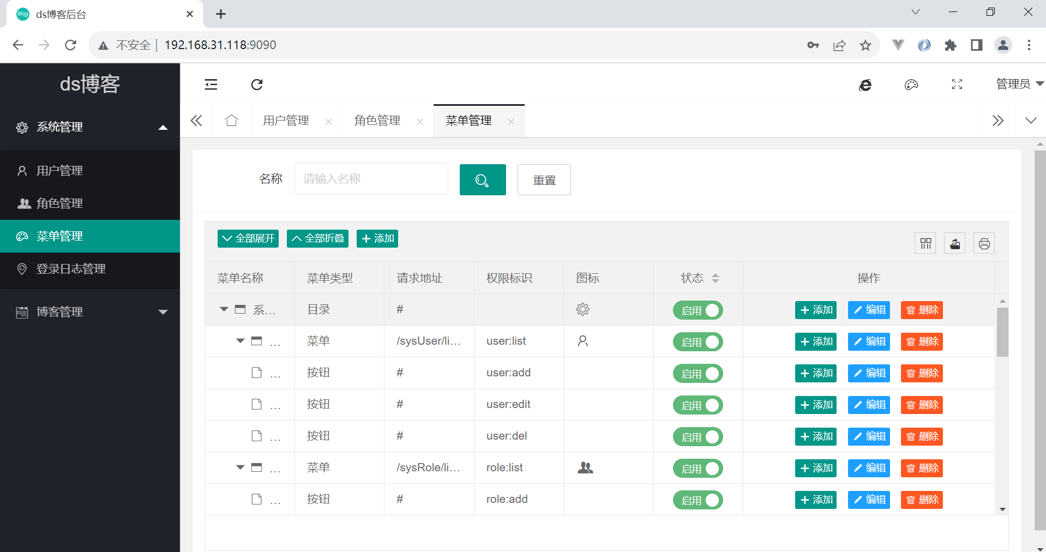Expand the 博客管理 sidebar group
Viewport: 1046px width, 552px height.
click(90, 312)
